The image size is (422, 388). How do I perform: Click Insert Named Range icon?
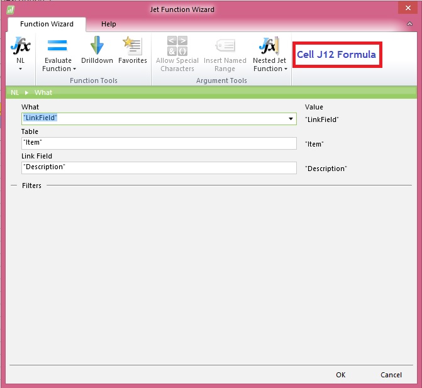pos(225,46)
